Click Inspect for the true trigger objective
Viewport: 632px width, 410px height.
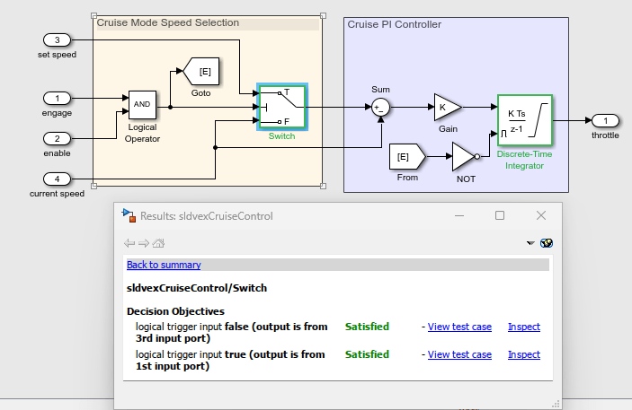(523, 355)
